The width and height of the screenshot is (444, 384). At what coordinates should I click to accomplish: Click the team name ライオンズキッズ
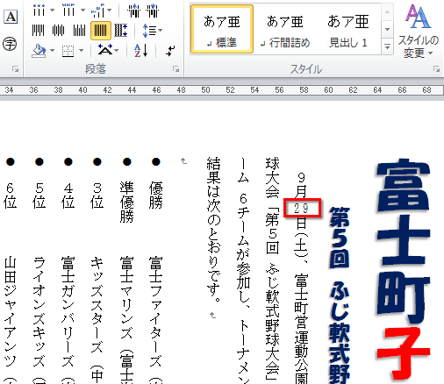[39, 311]
